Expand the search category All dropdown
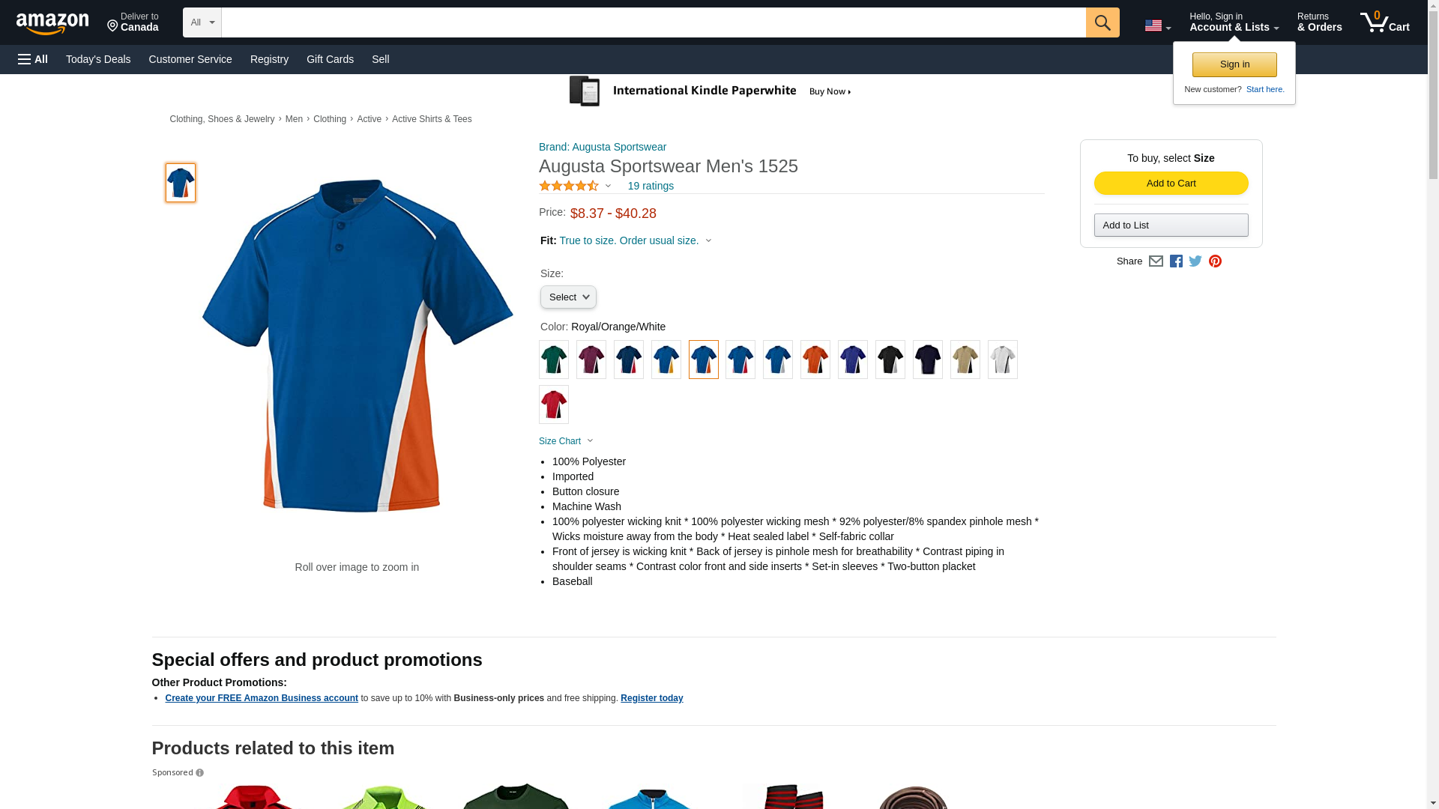The width and height of the screenshot is (1439, 809). click(x=202, y=22)
